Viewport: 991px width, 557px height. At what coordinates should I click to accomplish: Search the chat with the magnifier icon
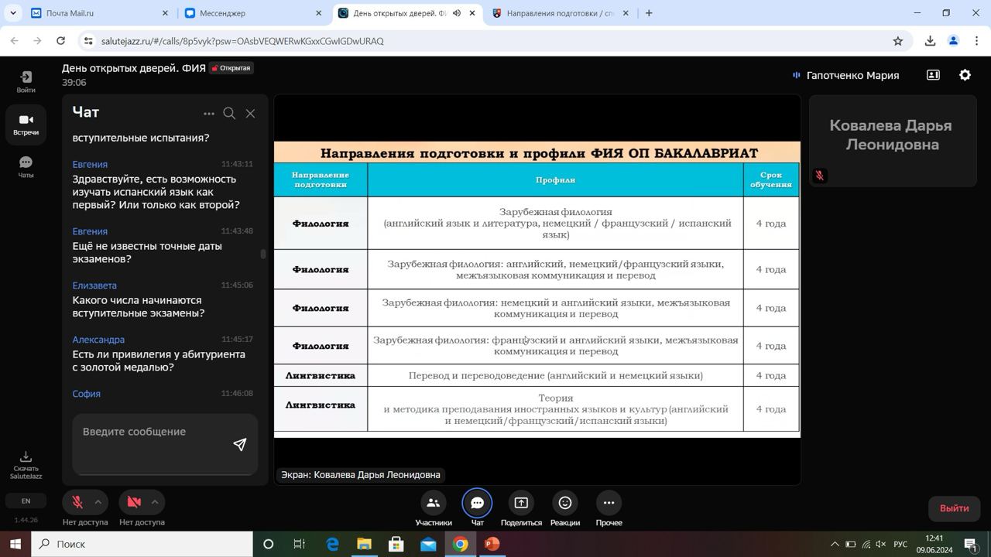click(x=229, y=114)
